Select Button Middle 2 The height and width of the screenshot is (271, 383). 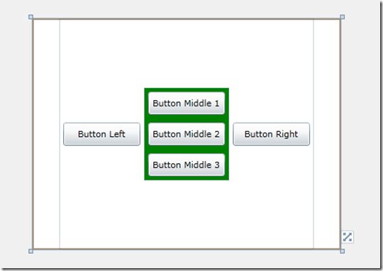click(187, 134)
